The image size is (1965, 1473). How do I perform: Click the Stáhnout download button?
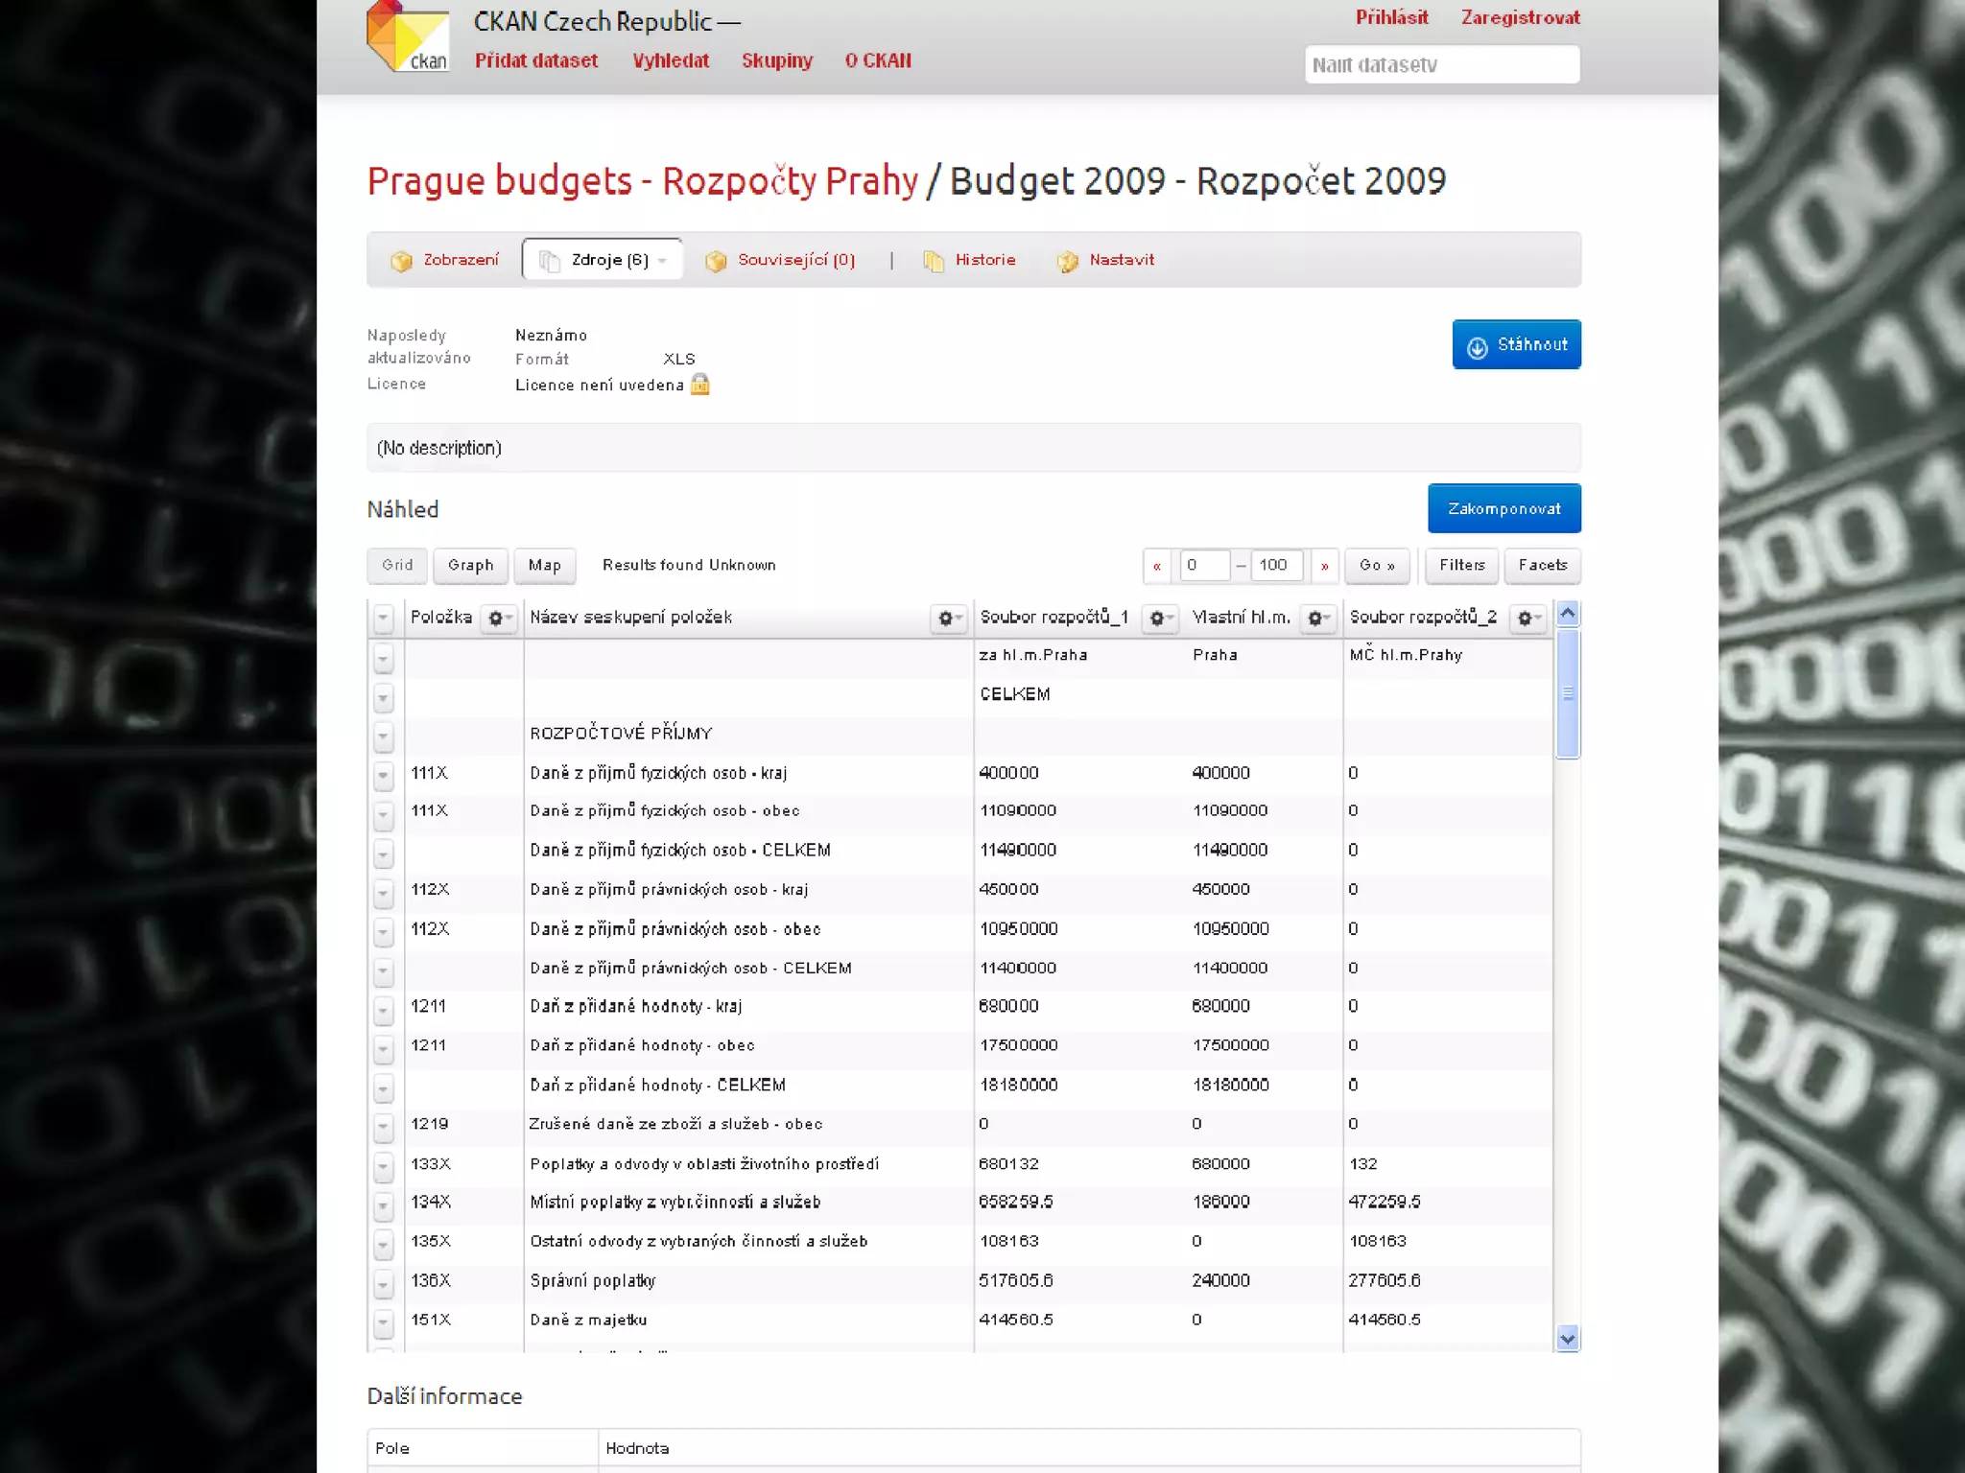1516,344
